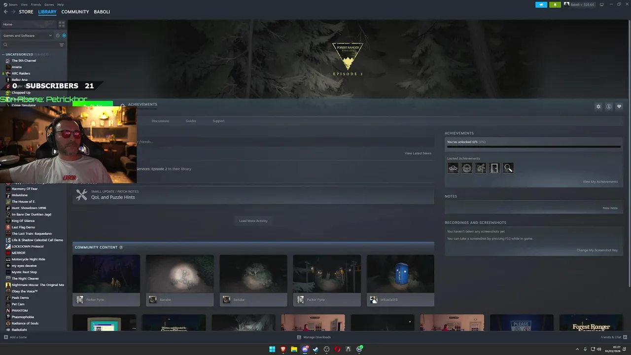Select Phasmophobia in library list

click(x=23, y=317)
